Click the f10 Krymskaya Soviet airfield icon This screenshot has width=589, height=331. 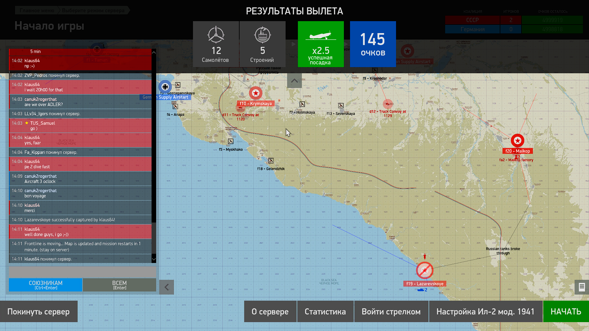[256, 93]
